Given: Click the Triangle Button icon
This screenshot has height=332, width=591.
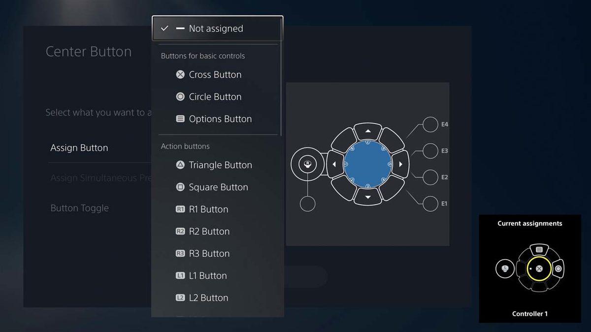Looking at the screenshot, I should [x=180, y=165].
